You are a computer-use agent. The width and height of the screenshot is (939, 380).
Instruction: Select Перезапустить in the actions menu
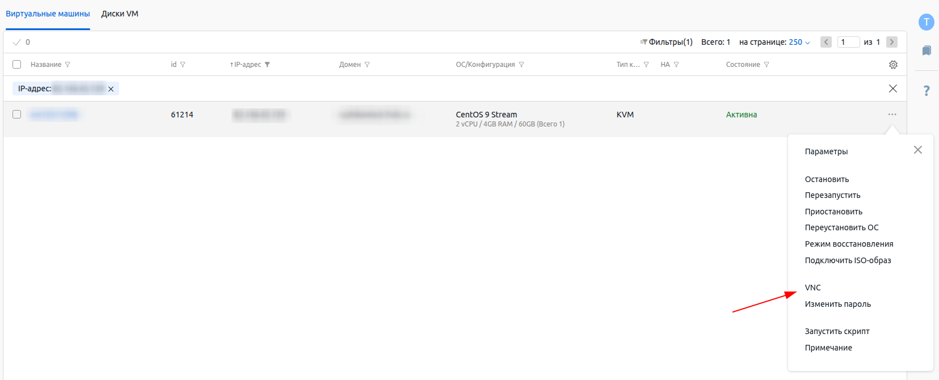coord(832,195)
